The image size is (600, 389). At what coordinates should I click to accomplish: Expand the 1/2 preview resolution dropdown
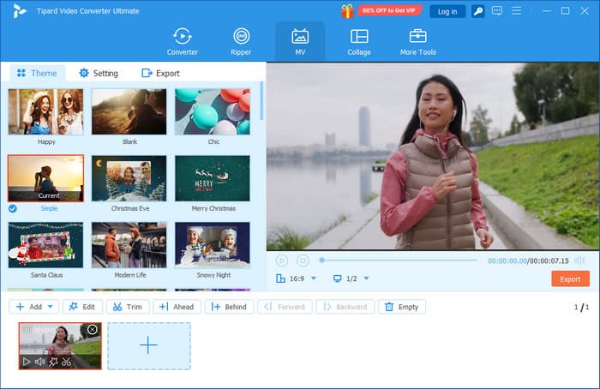[366, 278]
